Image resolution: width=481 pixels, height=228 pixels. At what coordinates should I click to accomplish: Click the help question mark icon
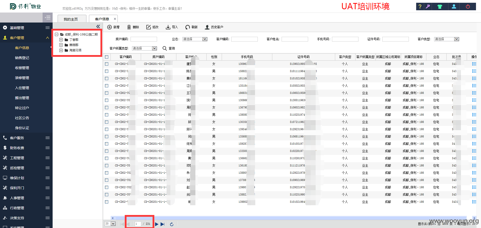[420, 7]
